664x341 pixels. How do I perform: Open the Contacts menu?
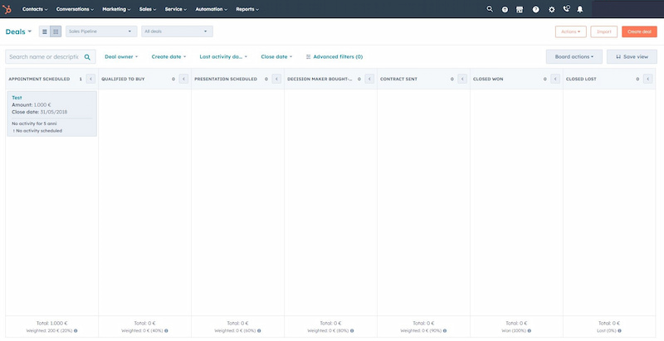[x=35, y=9]
